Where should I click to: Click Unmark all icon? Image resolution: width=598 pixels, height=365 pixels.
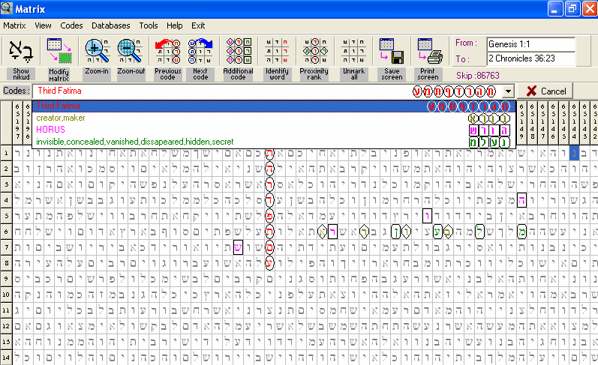click(352, 51)
